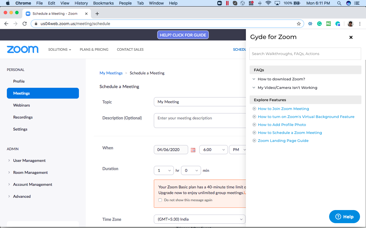Check 'Do not show this message again'
The image size is (366, 228).
[x=160, y=200]
